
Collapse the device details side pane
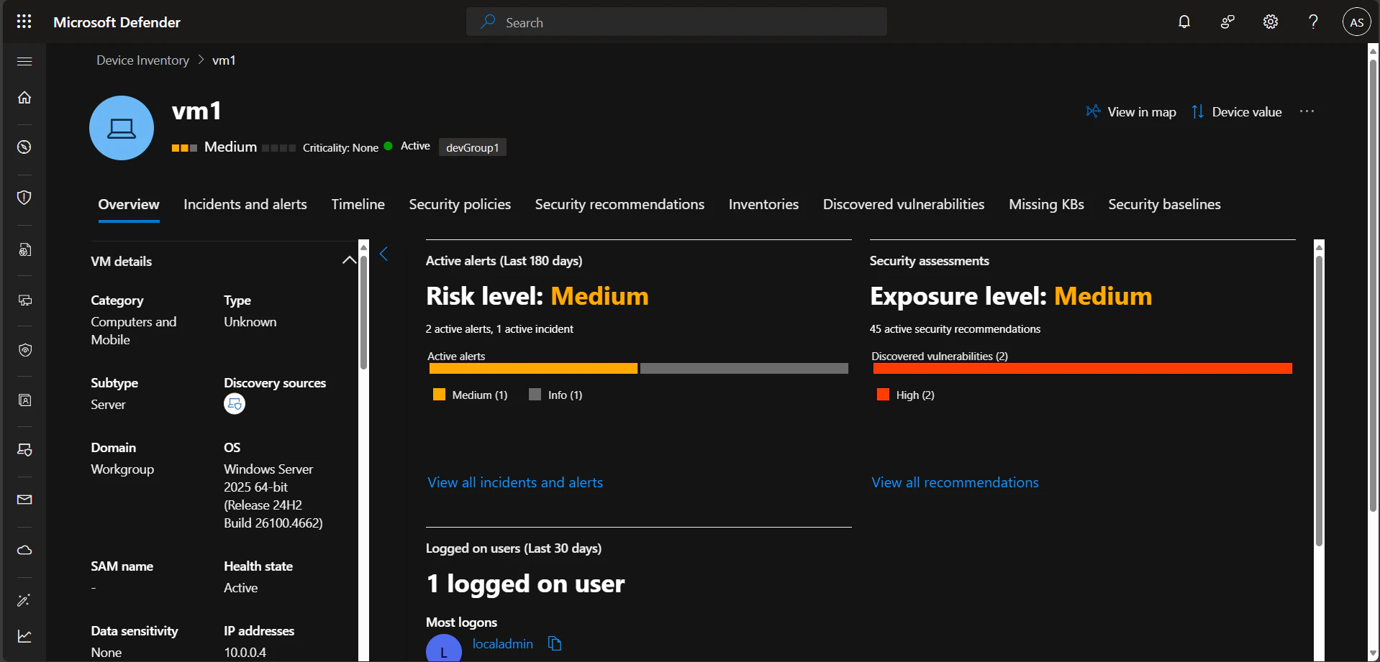384,254
